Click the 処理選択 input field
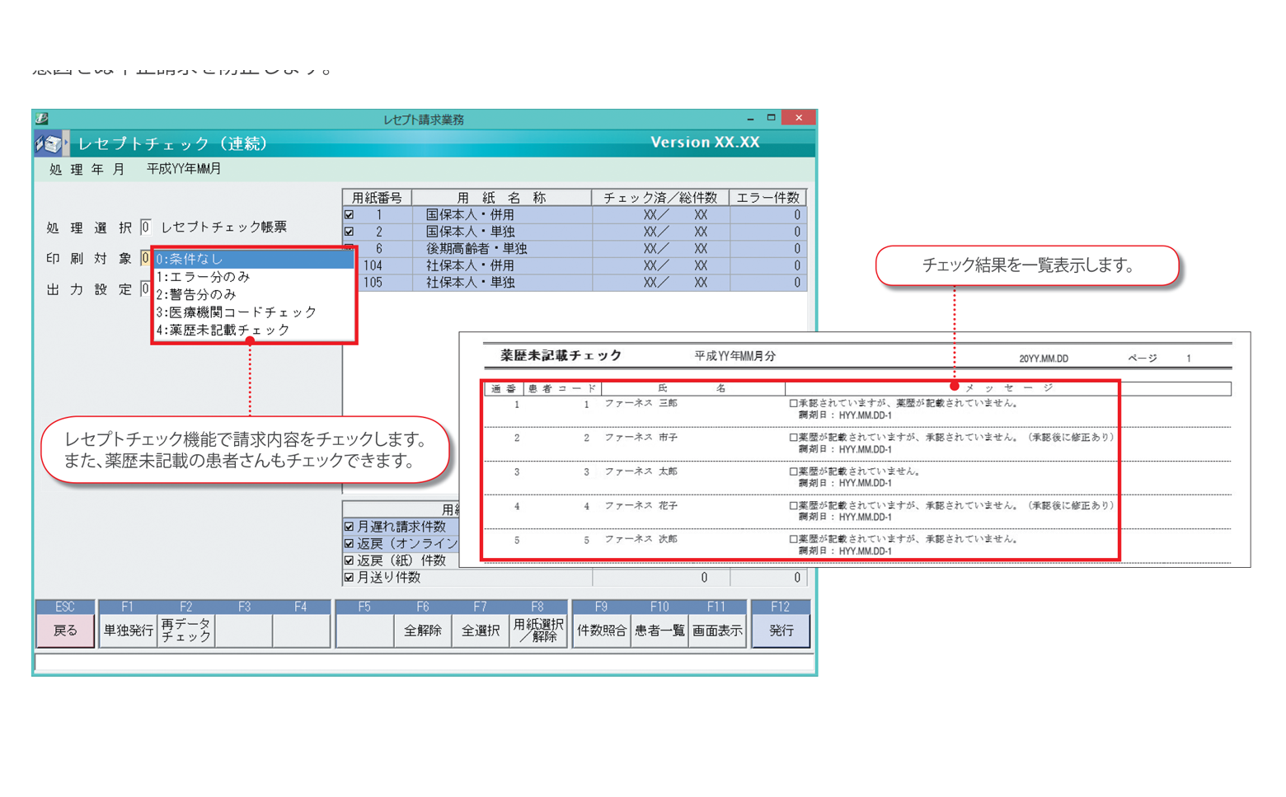This screenshot has height=797, width=1286. tap(145, 227)
